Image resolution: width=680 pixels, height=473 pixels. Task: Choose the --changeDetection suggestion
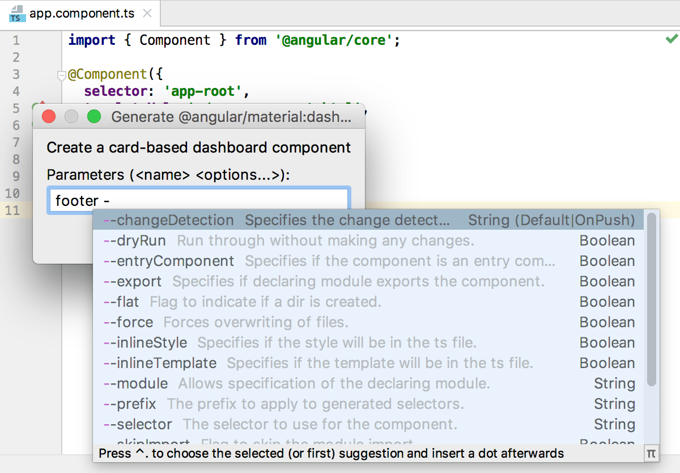[x=369, y=220]
